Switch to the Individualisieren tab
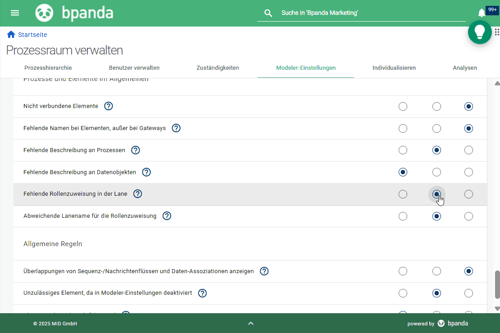 click(x=394, y=68)
